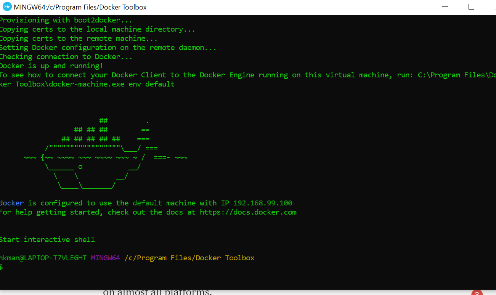The height and width of the screenshot is (295, 496).
Task: Click 'Setting Docker configuration on the remote daemon...' line
Action: tap(108, 48)
